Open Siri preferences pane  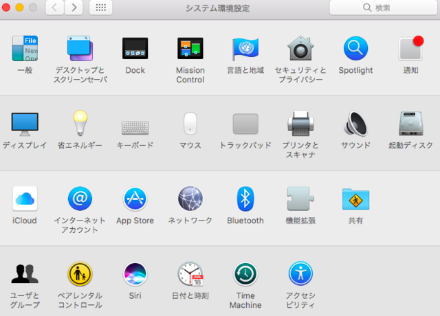[x=135, y=275]
